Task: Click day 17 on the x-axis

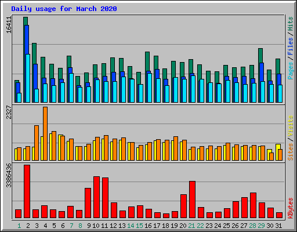Action: click(x=157, y=226)
